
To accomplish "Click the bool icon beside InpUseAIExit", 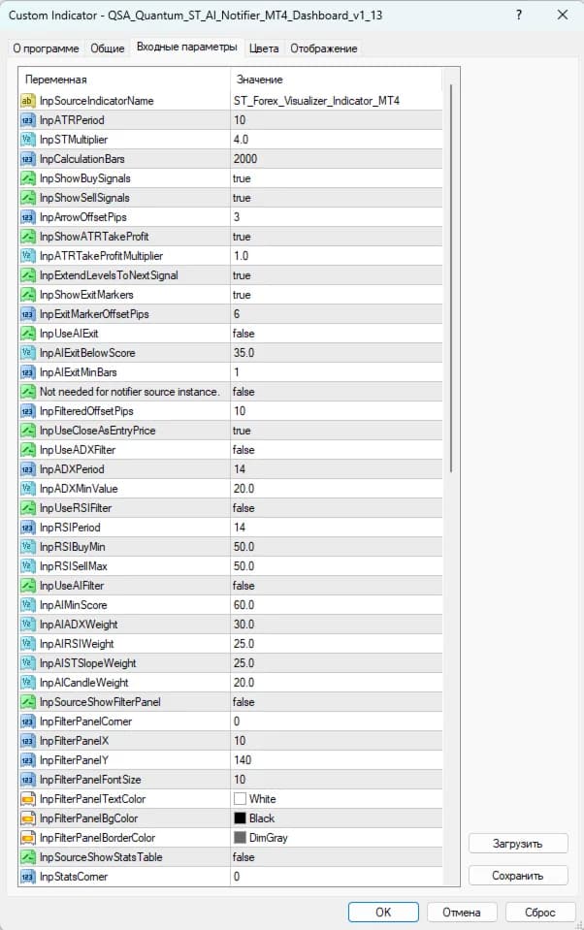I will pyautogui.click(x=27, y=334).
